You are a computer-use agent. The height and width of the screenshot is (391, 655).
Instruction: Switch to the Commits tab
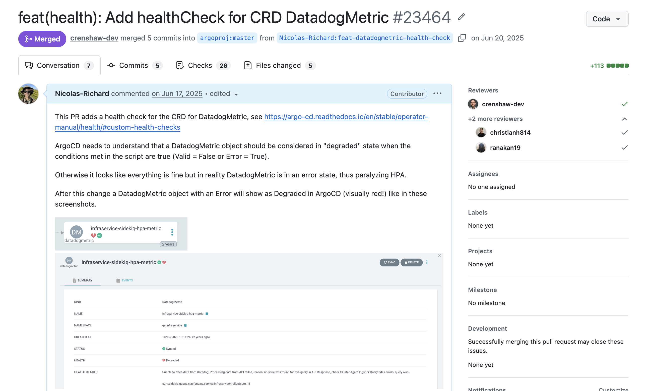[135, 65]
